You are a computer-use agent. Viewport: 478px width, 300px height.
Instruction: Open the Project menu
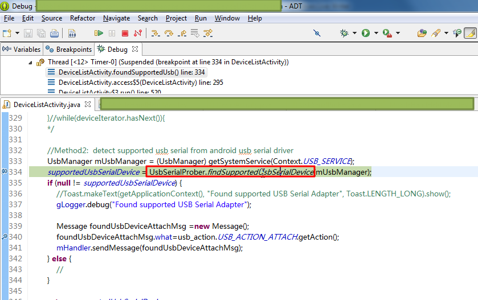point(176,18)
